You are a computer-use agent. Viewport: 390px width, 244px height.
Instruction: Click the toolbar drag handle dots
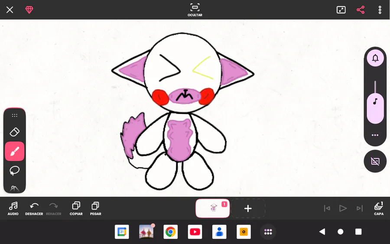coord(14,115)
